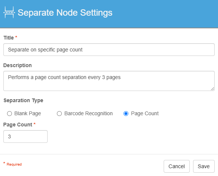218x176 pixels.
Task: Save the separate node settings
Action: (x=204, y=166)
